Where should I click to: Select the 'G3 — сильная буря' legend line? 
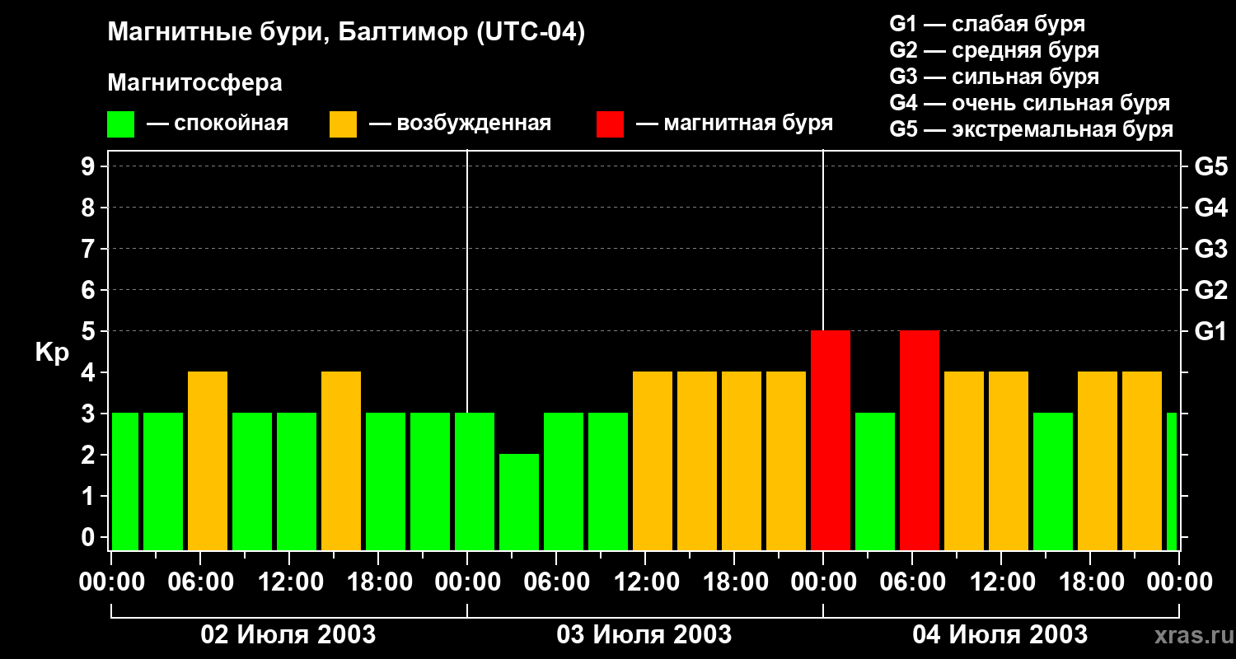994,77
